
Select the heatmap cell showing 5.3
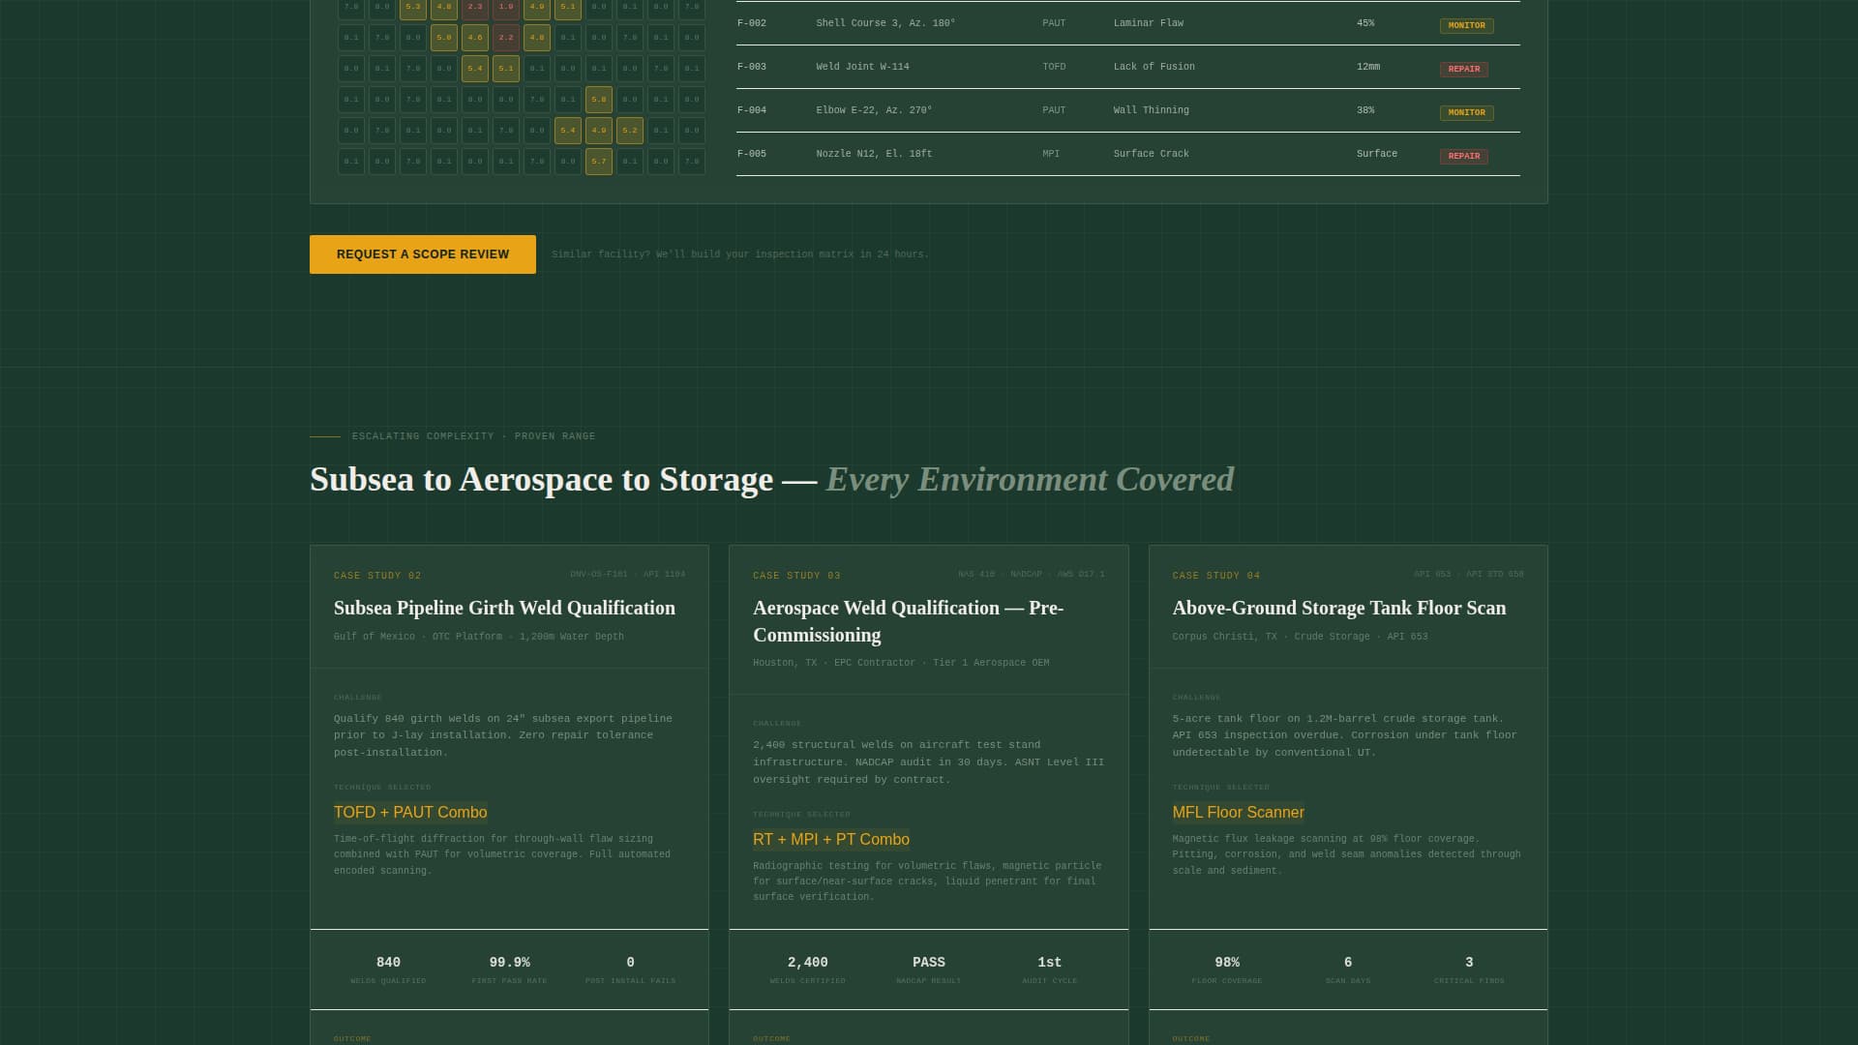(x=413, y=8)
